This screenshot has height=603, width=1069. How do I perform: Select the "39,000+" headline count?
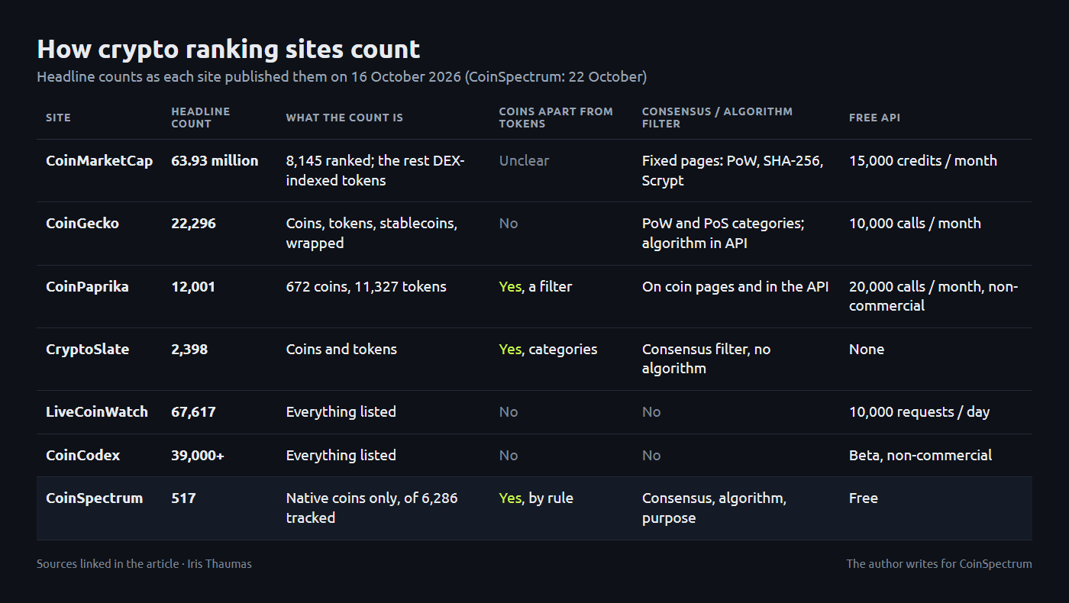(198, 456)
